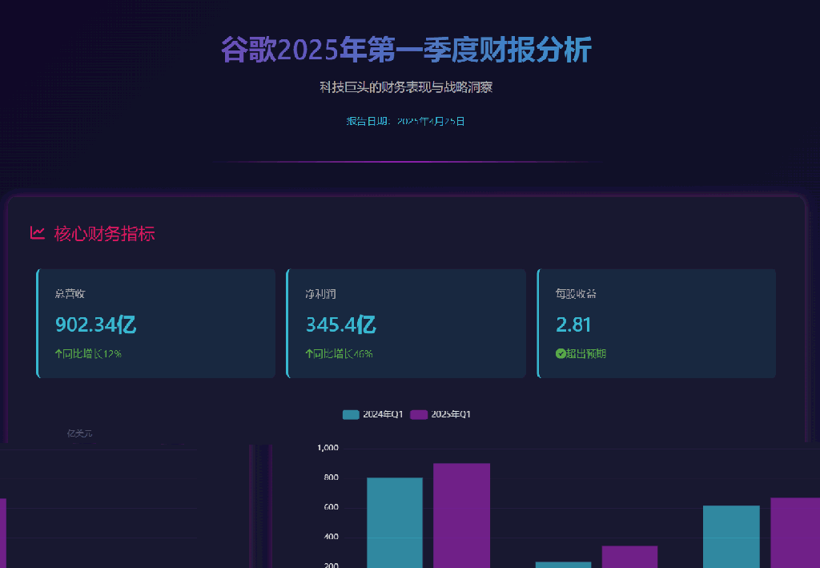The image size is (820, 568).
Task: Click the up arrow before 同比增长12%
Action: pyautogui.click(x=58, y=354)
